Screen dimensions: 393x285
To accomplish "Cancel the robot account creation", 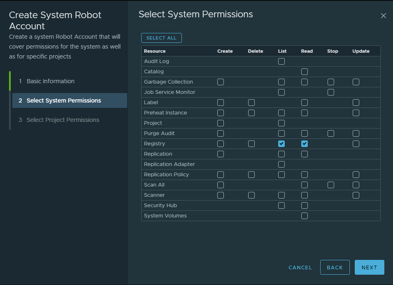I will tap(300, 267).
